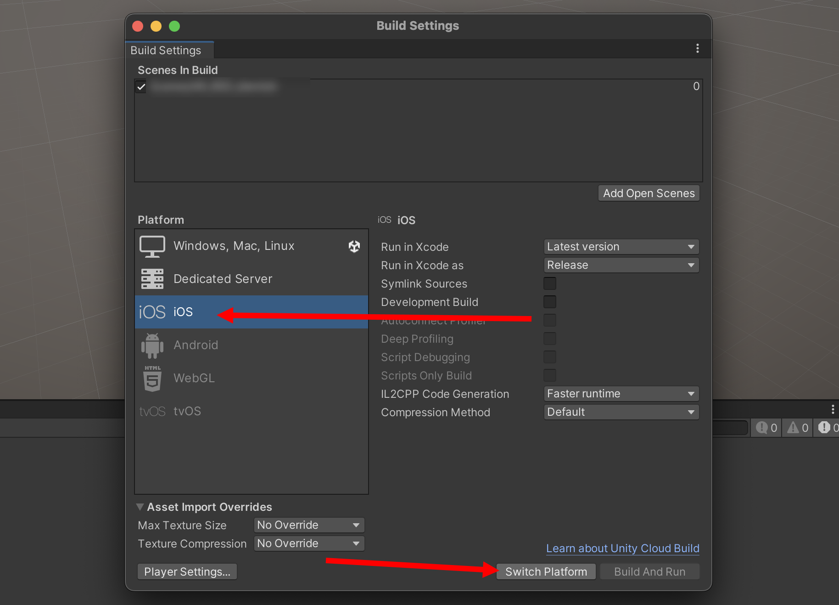Viewport: 839px width, 605px height.
Task: Click the Deep Profiling label
Action: (417, 339)
